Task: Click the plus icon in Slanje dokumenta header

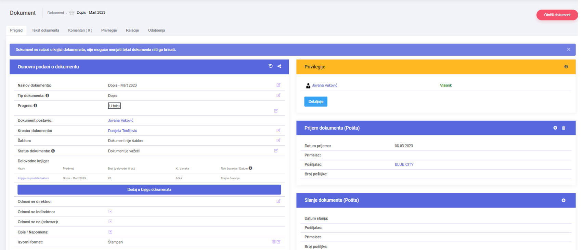Action: coord(563,200)
